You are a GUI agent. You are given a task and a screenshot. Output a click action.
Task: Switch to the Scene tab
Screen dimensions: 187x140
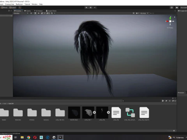[18, 11]
